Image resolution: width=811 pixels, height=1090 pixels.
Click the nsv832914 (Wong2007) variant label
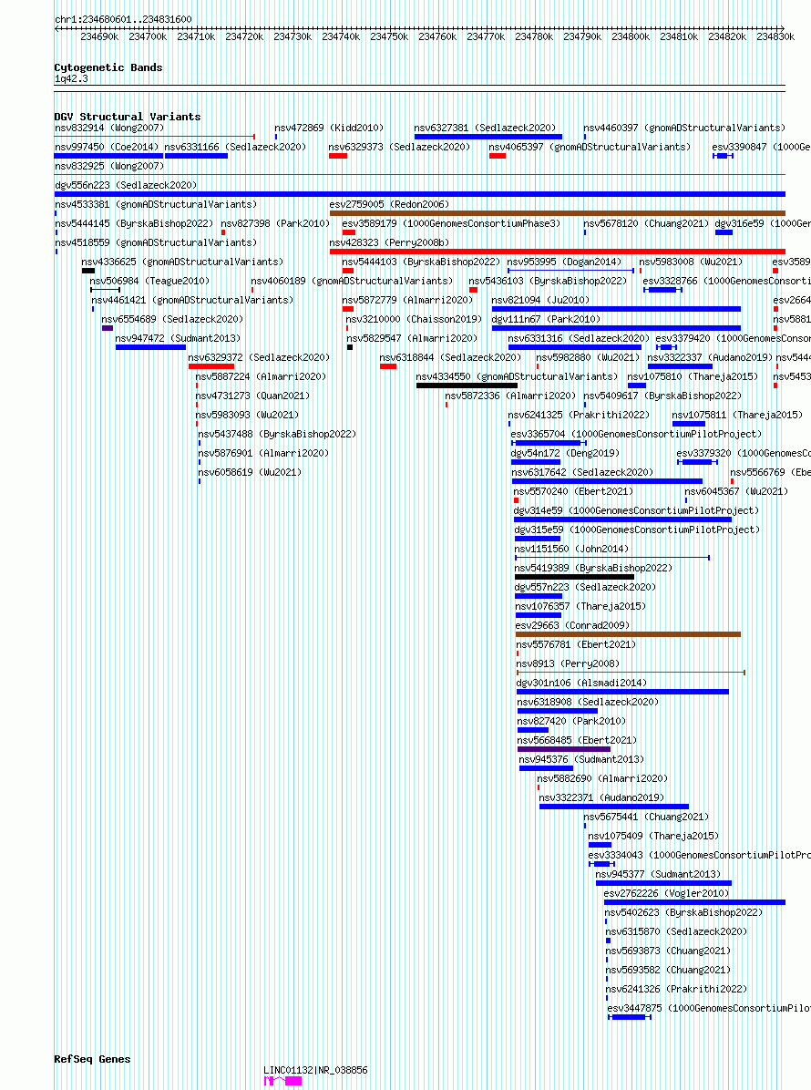click(x=109, y=128)
